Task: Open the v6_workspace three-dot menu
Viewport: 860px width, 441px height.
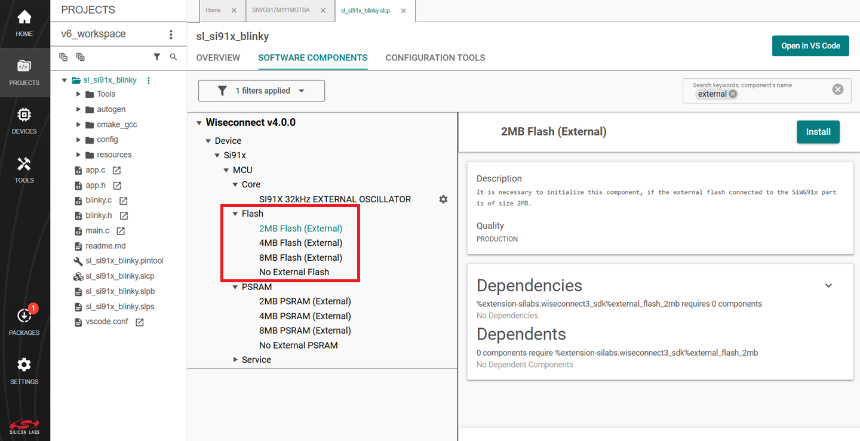Action: (x=171, y=35)
